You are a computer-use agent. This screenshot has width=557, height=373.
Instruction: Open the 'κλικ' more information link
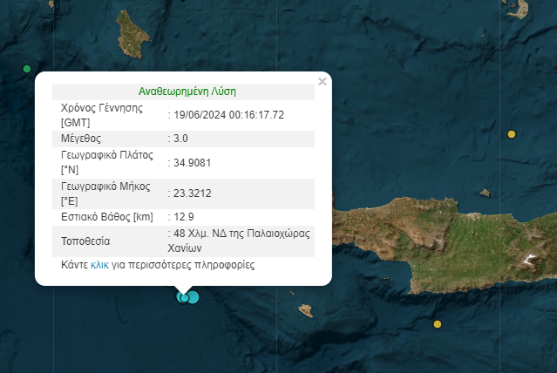(x=99, y=265)
